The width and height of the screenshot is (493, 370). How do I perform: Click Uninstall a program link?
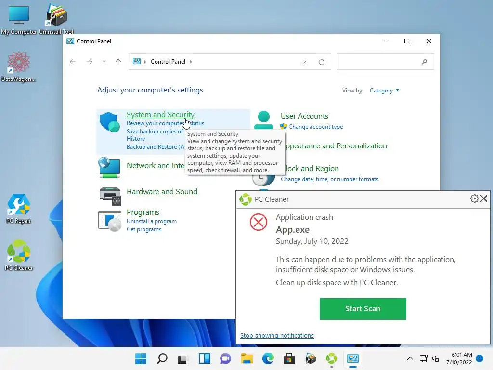(152, 221)
